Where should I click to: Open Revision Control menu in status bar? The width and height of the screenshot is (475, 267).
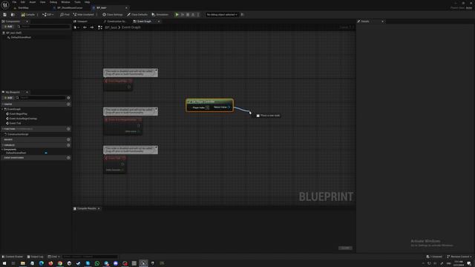tap(459, 257)
